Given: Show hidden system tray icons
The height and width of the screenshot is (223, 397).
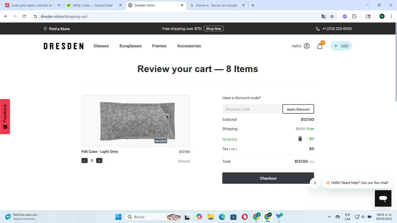Looking at the screenshot, I should tap(329, 217).
